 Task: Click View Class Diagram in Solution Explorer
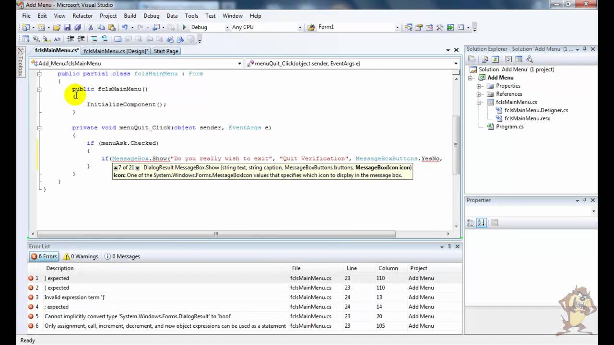coord(529,59)
